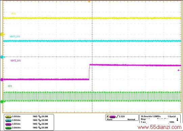
Task: Open the www.55dianzi.com link
Action: tap(160, 127)
